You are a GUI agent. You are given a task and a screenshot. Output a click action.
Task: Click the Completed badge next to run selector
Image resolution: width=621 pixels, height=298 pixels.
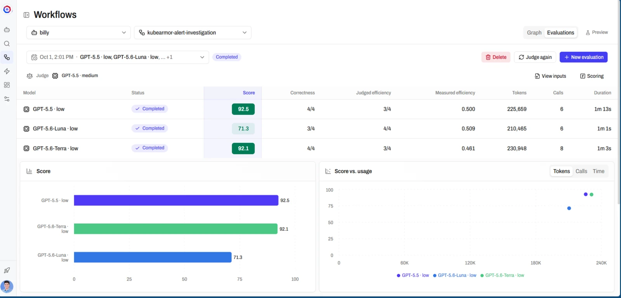[x=227, y=57]
